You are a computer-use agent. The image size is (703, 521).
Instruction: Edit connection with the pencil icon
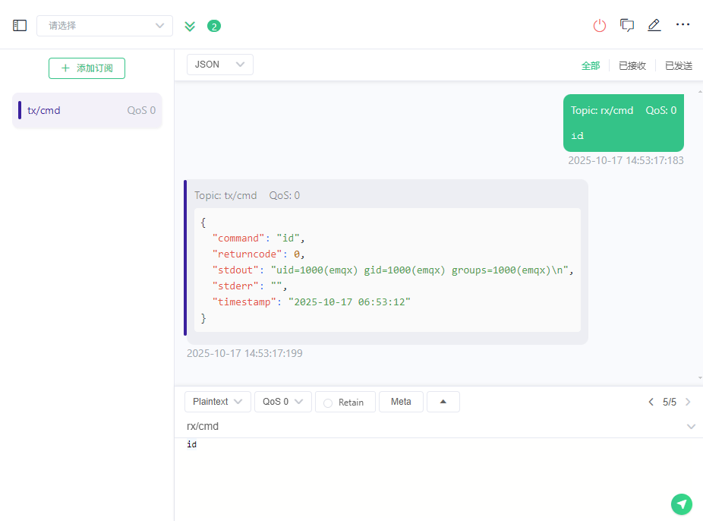coord(654,25)
